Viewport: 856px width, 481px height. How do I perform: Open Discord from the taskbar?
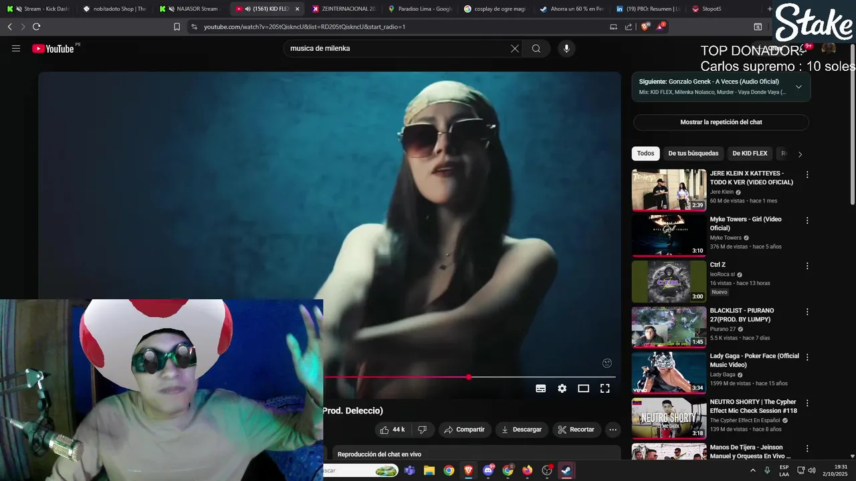pyautogui.click(x=488, y=470)
